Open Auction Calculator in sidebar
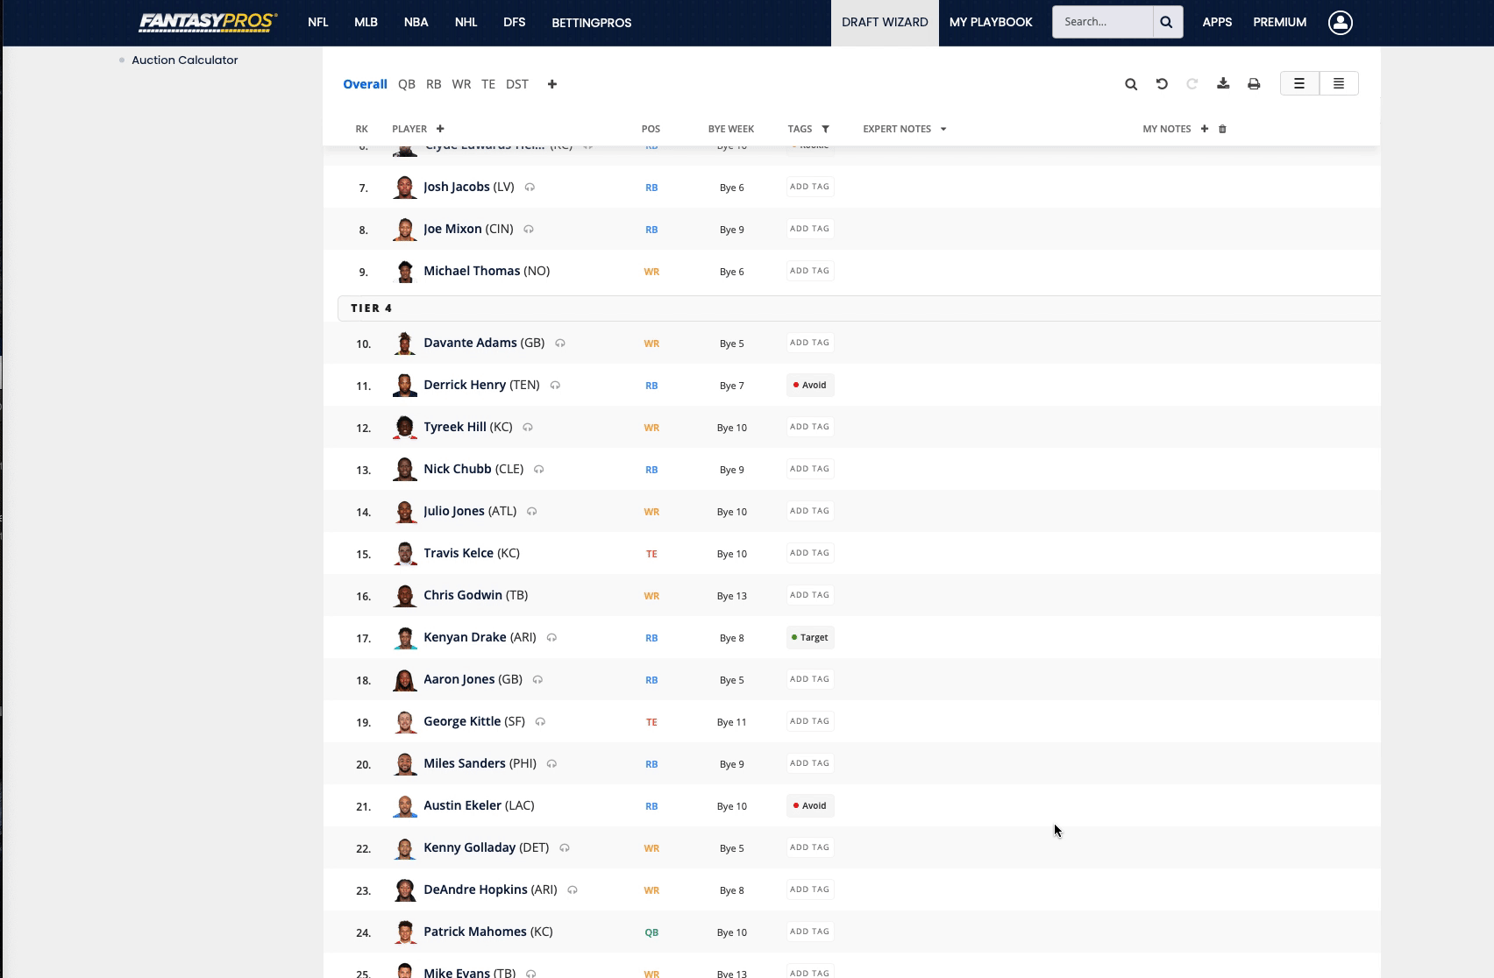 (x=185, y=60)
